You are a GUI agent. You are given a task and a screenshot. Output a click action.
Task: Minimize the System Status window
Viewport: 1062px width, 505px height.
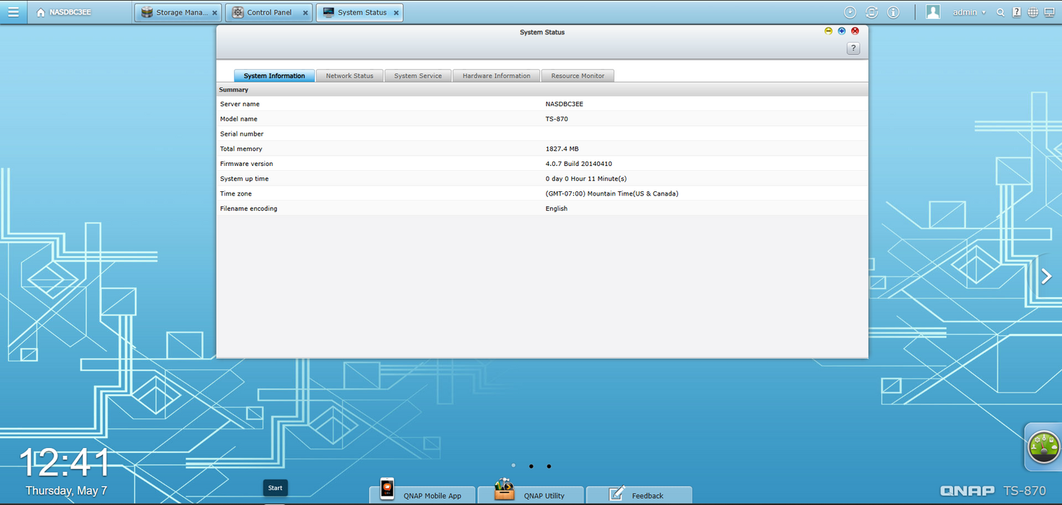pos(828,31)
